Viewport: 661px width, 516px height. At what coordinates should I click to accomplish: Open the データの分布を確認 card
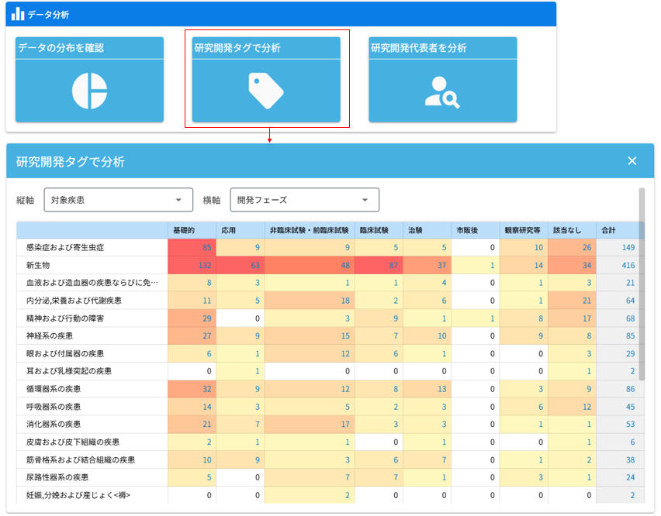pos(89,78)
